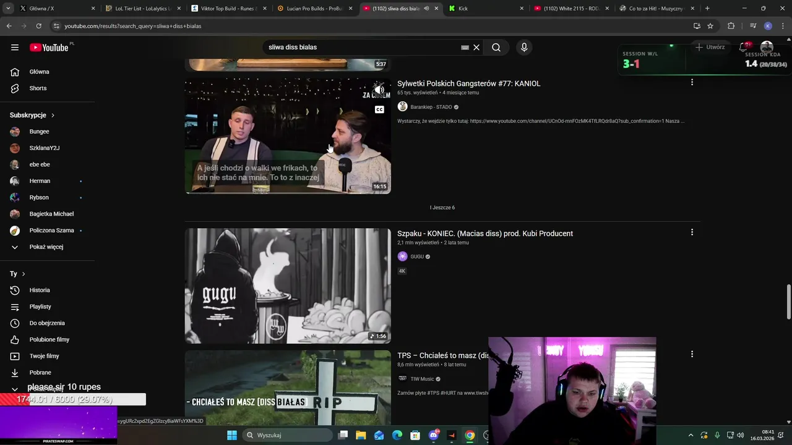Expand the Ty section
This screenshot has width=792, height=445.
pos(18,274)
